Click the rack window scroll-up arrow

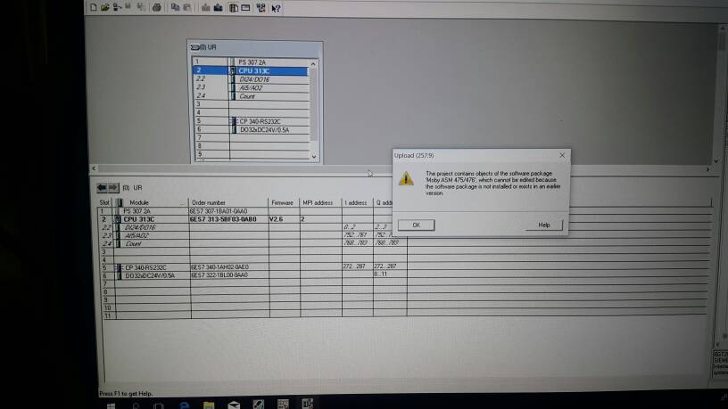point(313,63)
